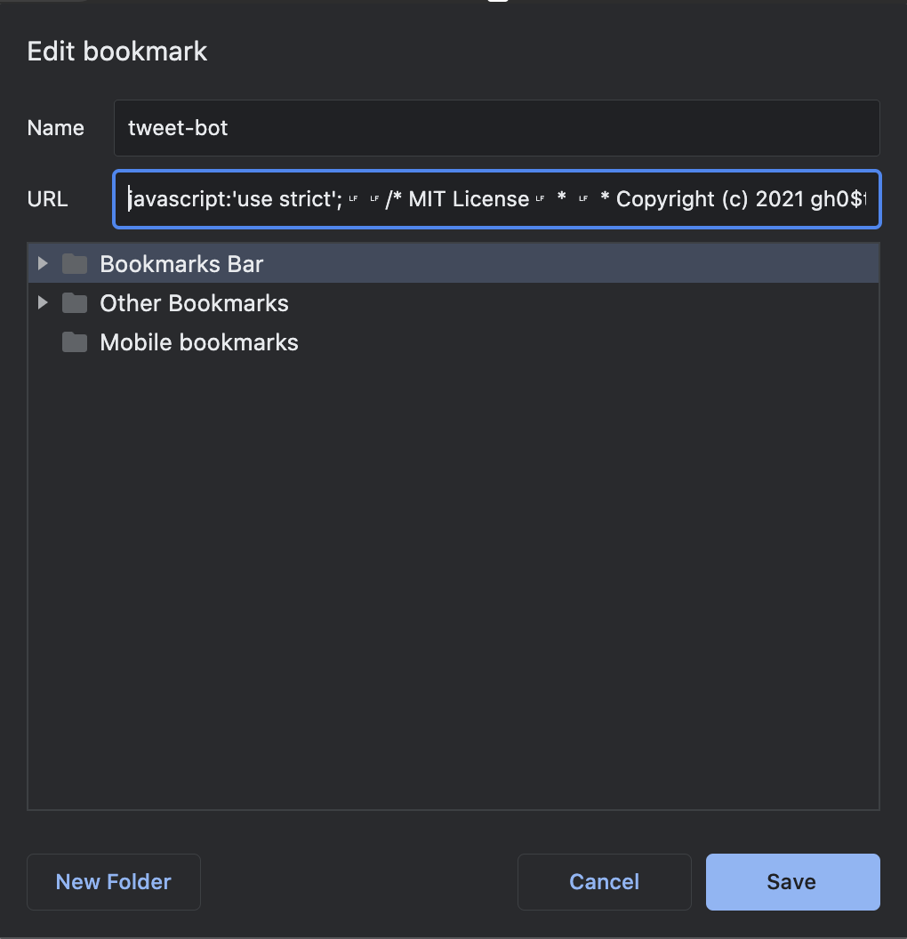Click the URL label in the dialog
907x939 pixels.
(x=46, y=199)
